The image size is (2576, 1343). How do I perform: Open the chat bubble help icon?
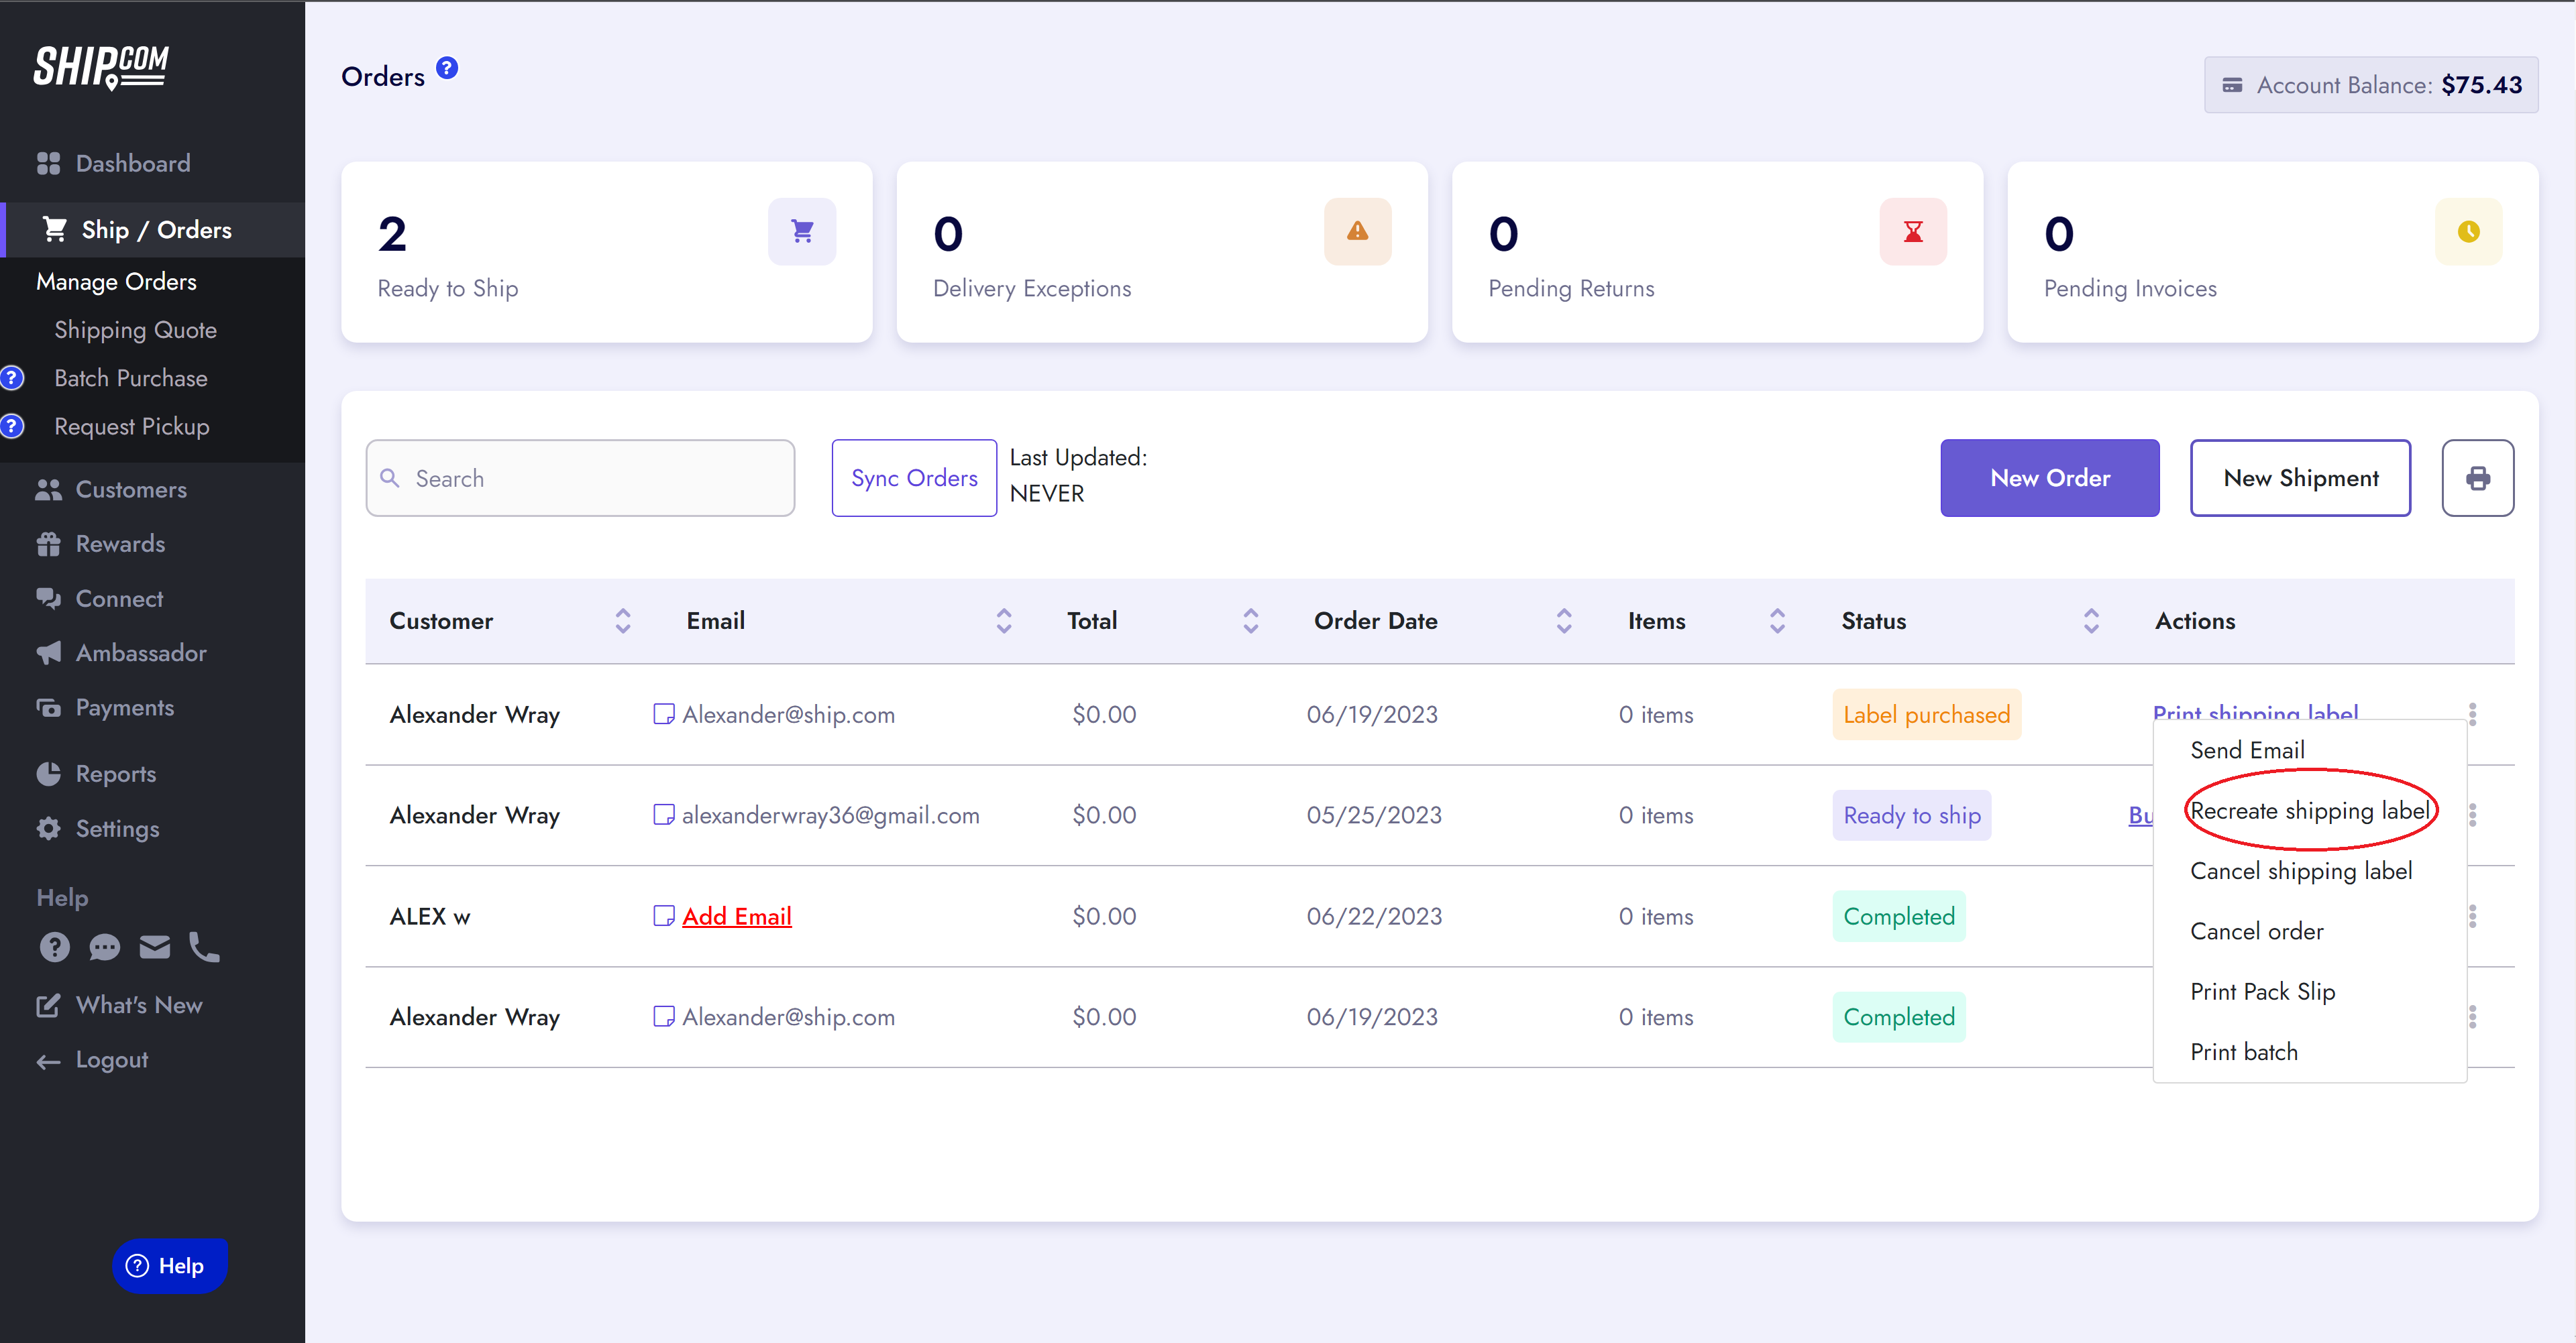[x=104, y=946]
